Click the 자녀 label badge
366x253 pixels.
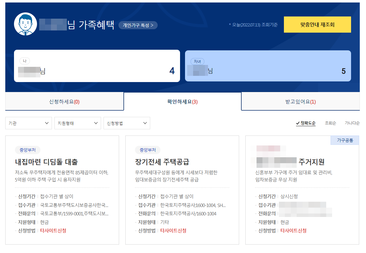[197, 61]
